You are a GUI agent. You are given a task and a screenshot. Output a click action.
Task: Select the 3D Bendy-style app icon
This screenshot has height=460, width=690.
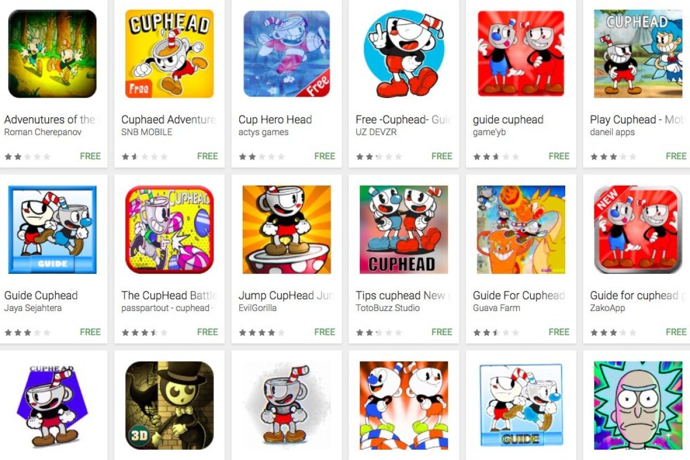[x=170, y=405]
